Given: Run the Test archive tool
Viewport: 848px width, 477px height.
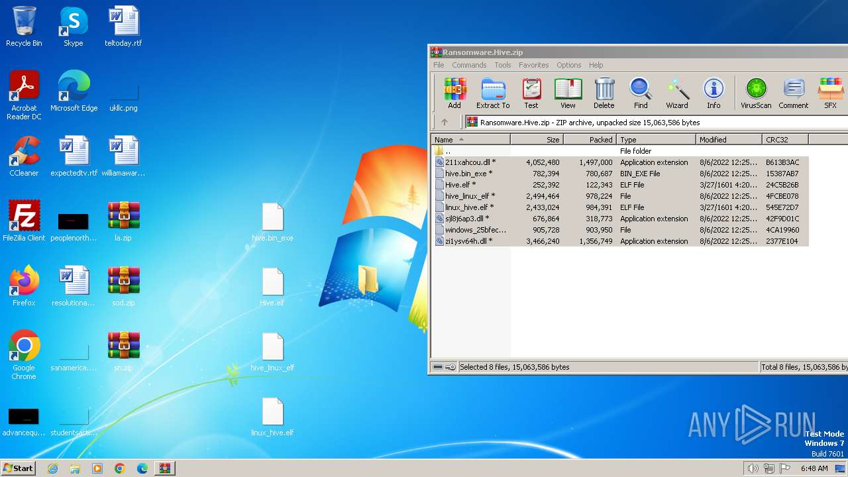Looking at the screenshot, I should coord(531,93).
